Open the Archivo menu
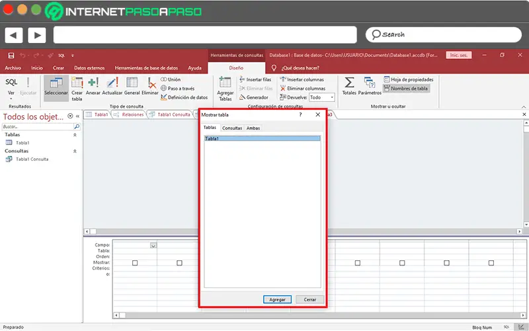 click(13, 68)
